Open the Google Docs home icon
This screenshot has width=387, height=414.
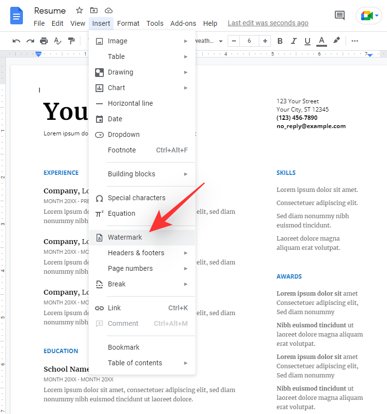coord(17,16)
